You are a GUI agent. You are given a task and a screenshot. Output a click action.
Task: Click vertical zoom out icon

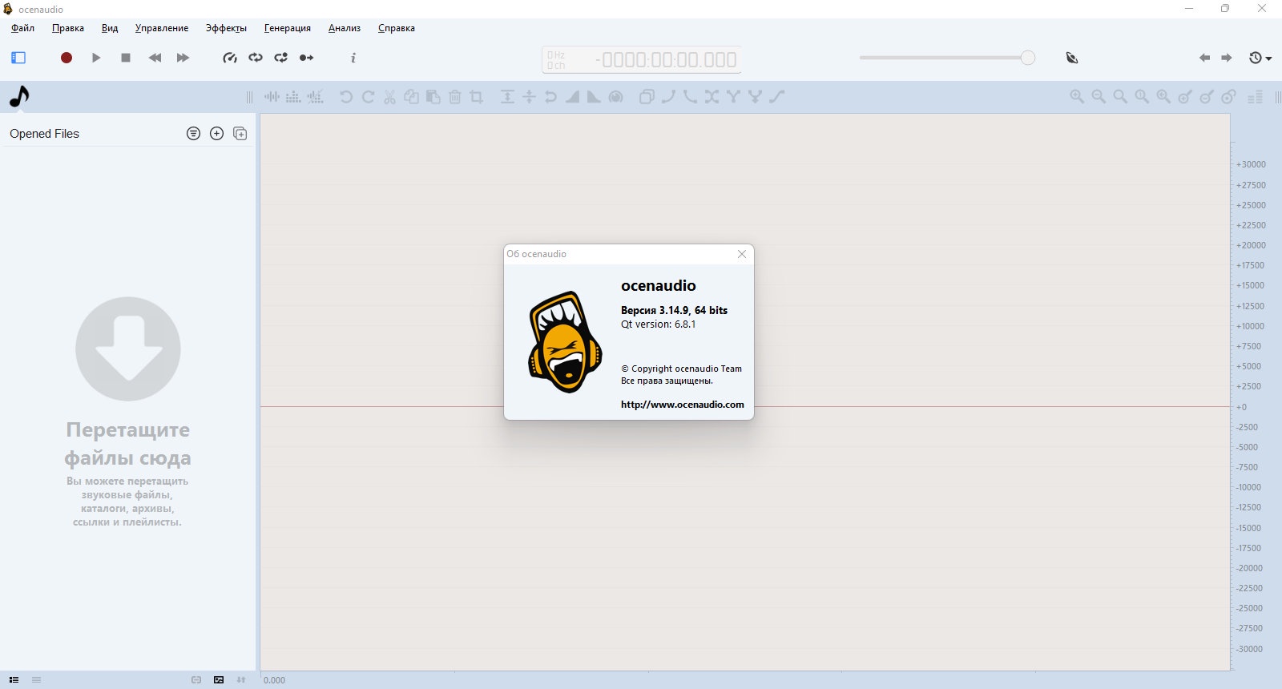[x=1207, y=97]
